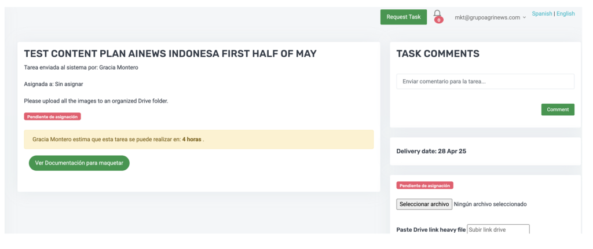Click the Test Content Plan task title

coord(170,54)
